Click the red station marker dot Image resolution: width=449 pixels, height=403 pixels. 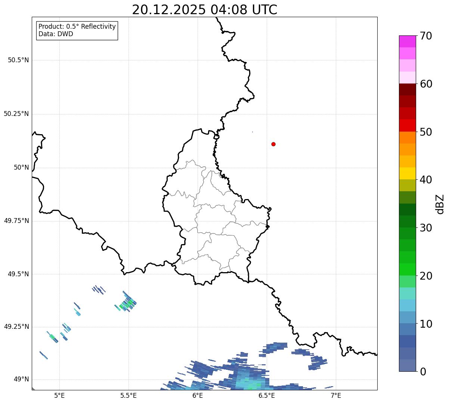pos(273,144)
